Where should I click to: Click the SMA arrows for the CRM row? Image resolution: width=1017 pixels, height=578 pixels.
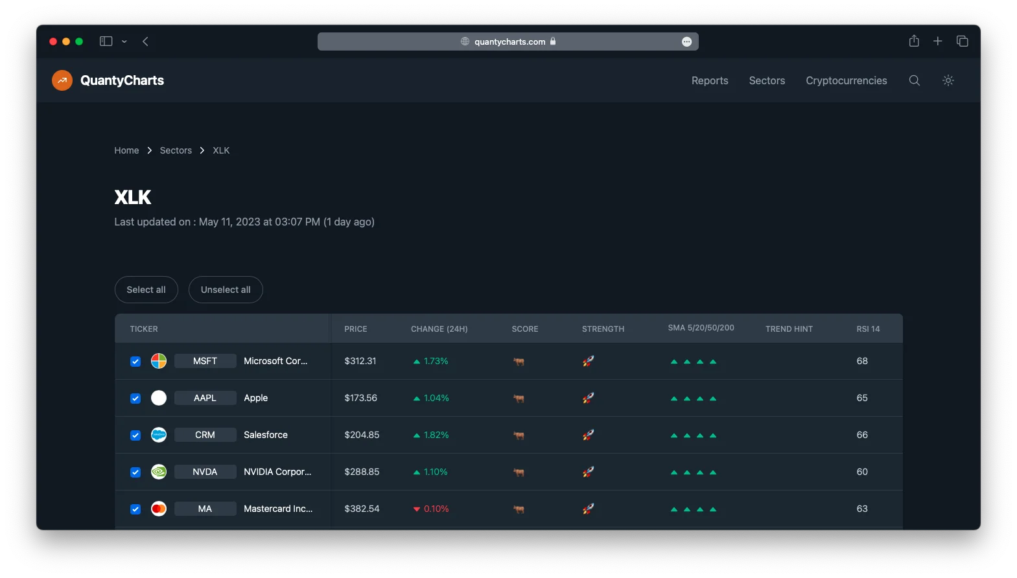(694, 435)
